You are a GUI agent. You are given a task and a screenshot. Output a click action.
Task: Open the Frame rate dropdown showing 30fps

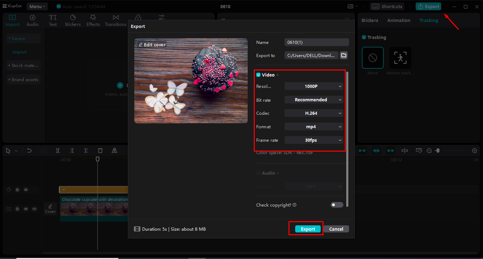tap(314, 140)
